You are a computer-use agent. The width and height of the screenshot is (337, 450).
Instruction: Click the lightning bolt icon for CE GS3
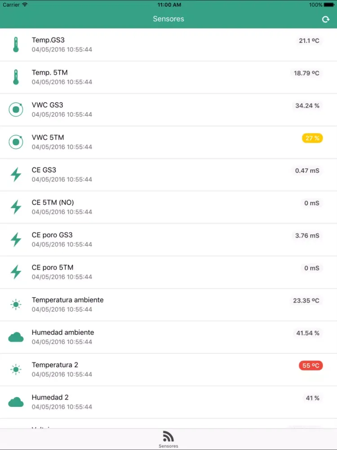point(16,175)
